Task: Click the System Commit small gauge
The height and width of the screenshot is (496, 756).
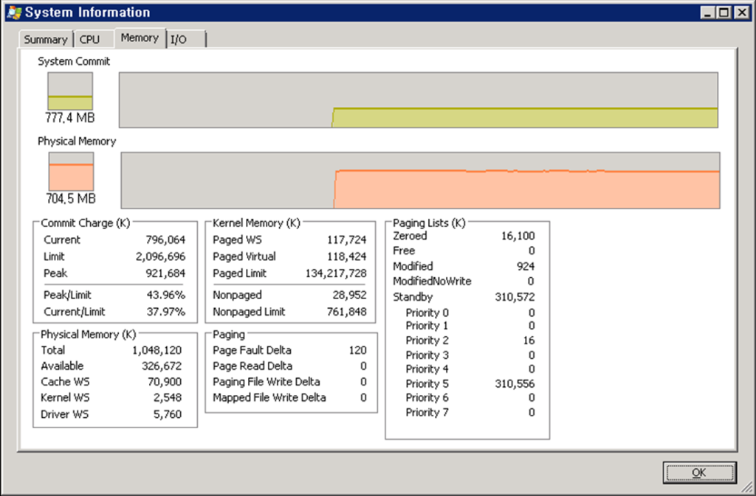Action: click(x=70, y=91)
